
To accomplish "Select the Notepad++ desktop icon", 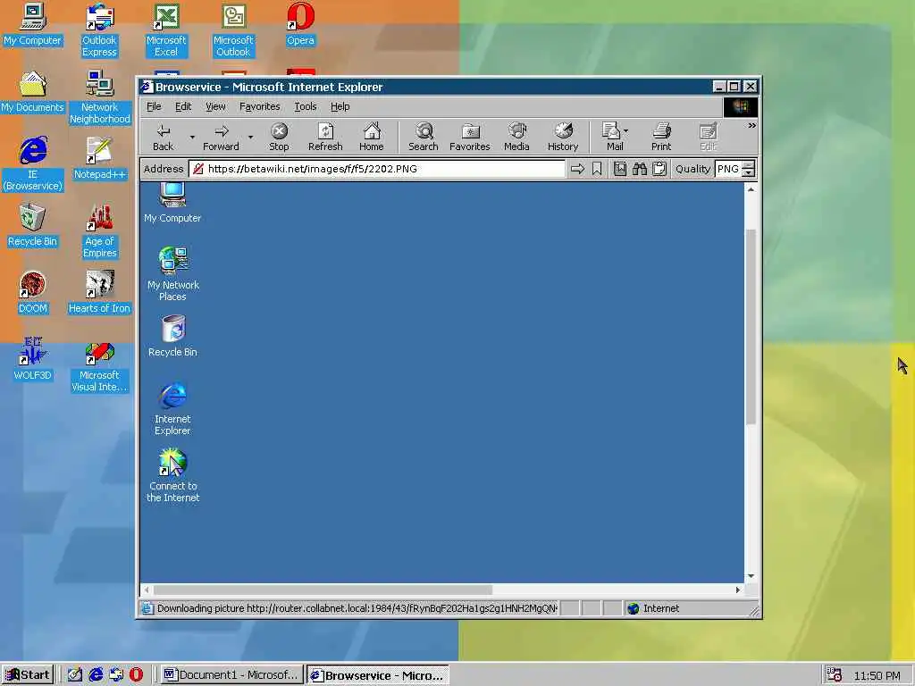I will (99, 159).
